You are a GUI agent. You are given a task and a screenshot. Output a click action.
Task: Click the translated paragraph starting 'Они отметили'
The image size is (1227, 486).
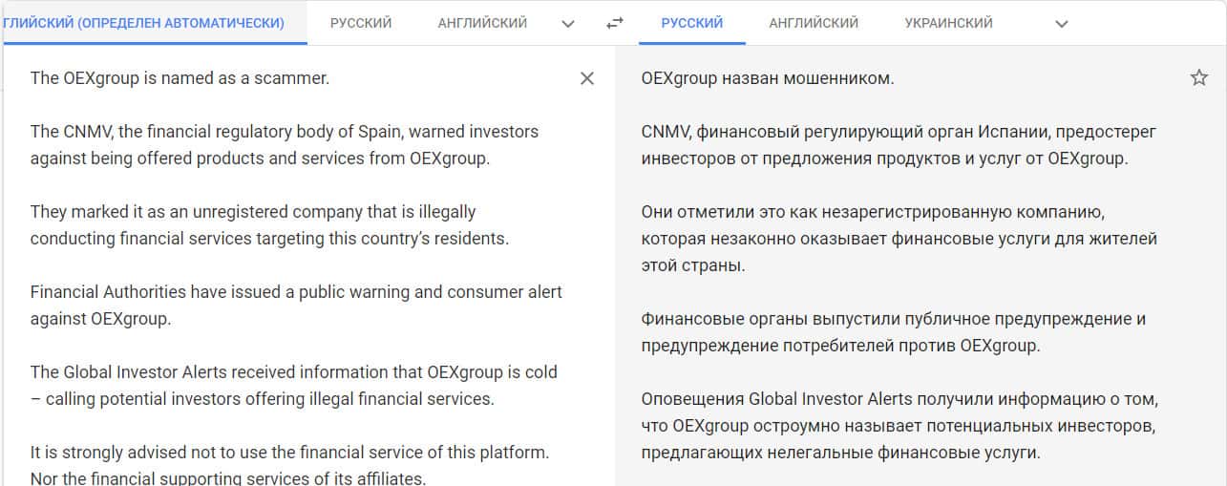click(899, 238)
